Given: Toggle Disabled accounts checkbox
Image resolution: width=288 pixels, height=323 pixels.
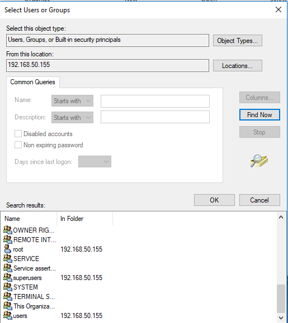Looking at the screenshot, I should coord(18,134).
